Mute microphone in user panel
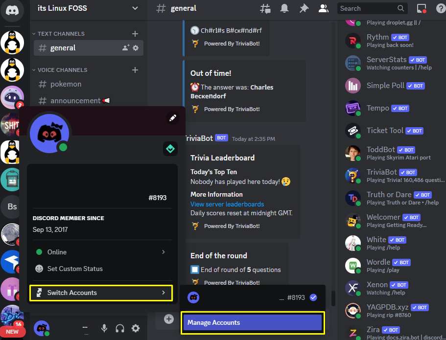This screenshot has height=340, width=446. click(104, 328)
